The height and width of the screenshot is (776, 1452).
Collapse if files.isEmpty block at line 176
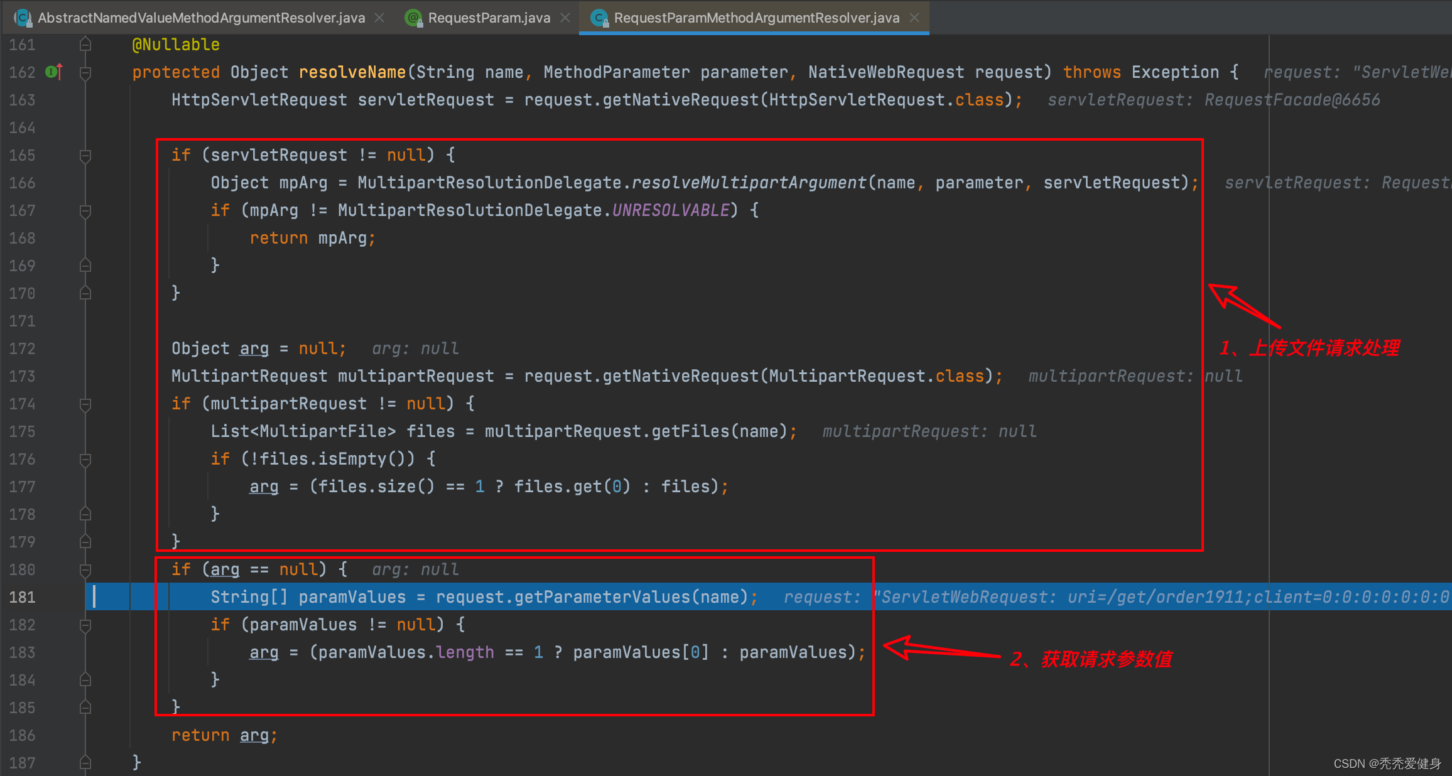(85, 460)
